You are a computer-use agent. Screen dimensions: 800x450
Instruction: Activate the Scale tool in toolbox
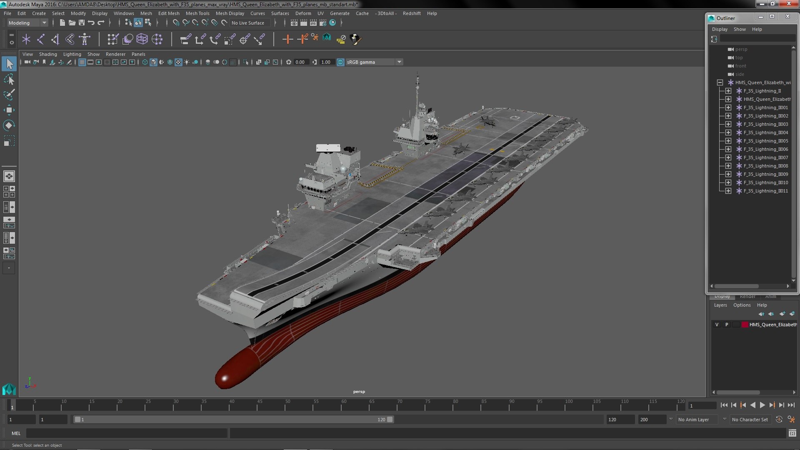coord(9,141)
